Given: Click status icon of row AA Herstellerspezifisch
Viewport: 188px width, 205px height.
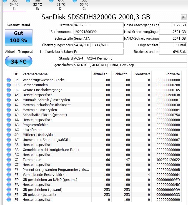Looking at the screenshot, I should point(9,120).
